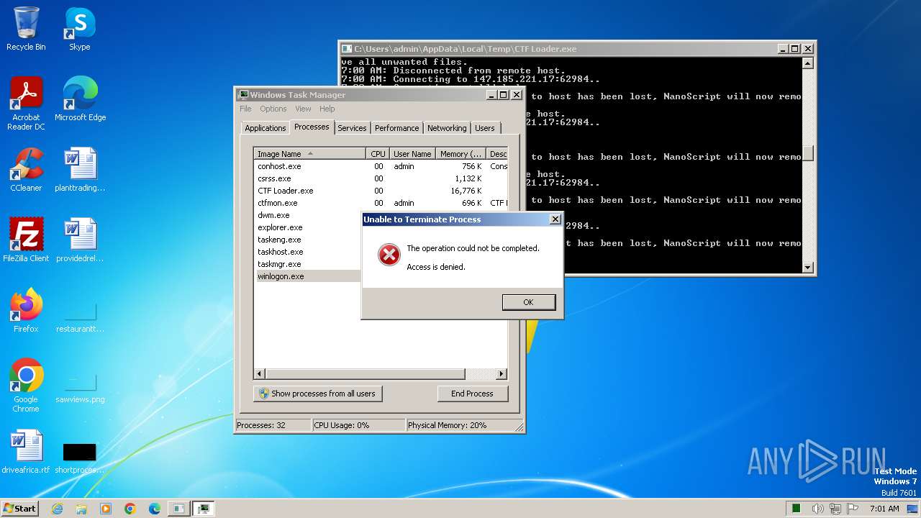This screenshot has width=921, height=518.
Task: Open Chrome from the taskbar
Action: tap(130, 509)
